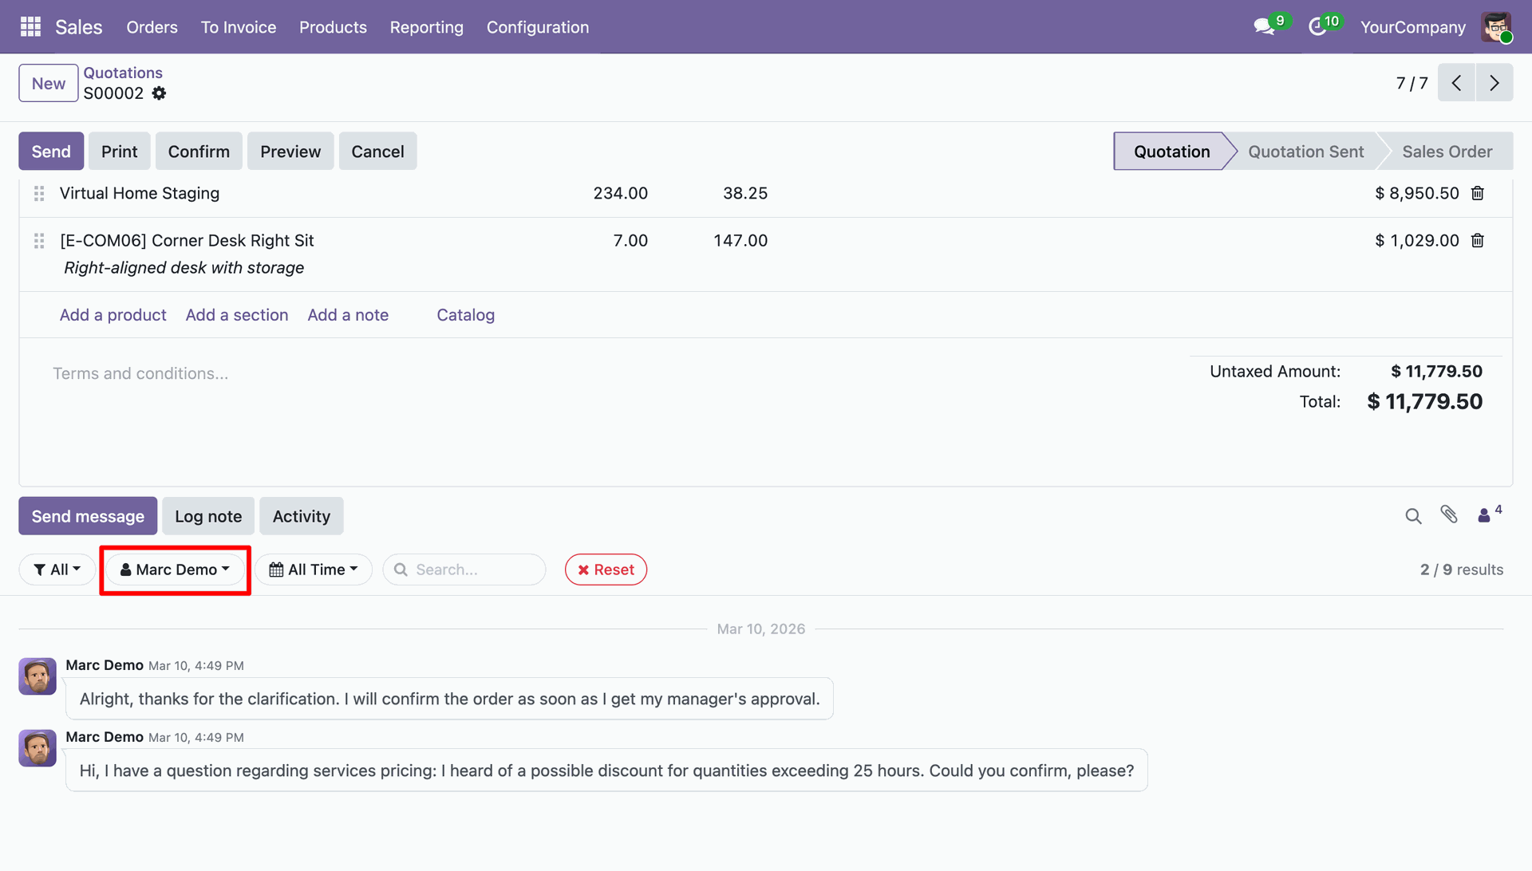Go to the next record arrow
The height and width of the screenshot is (871, 1532).
[x=1494, y=83]
